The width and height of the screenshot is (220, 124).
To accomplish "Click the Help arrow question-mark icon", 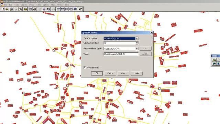I will [80, 9].
